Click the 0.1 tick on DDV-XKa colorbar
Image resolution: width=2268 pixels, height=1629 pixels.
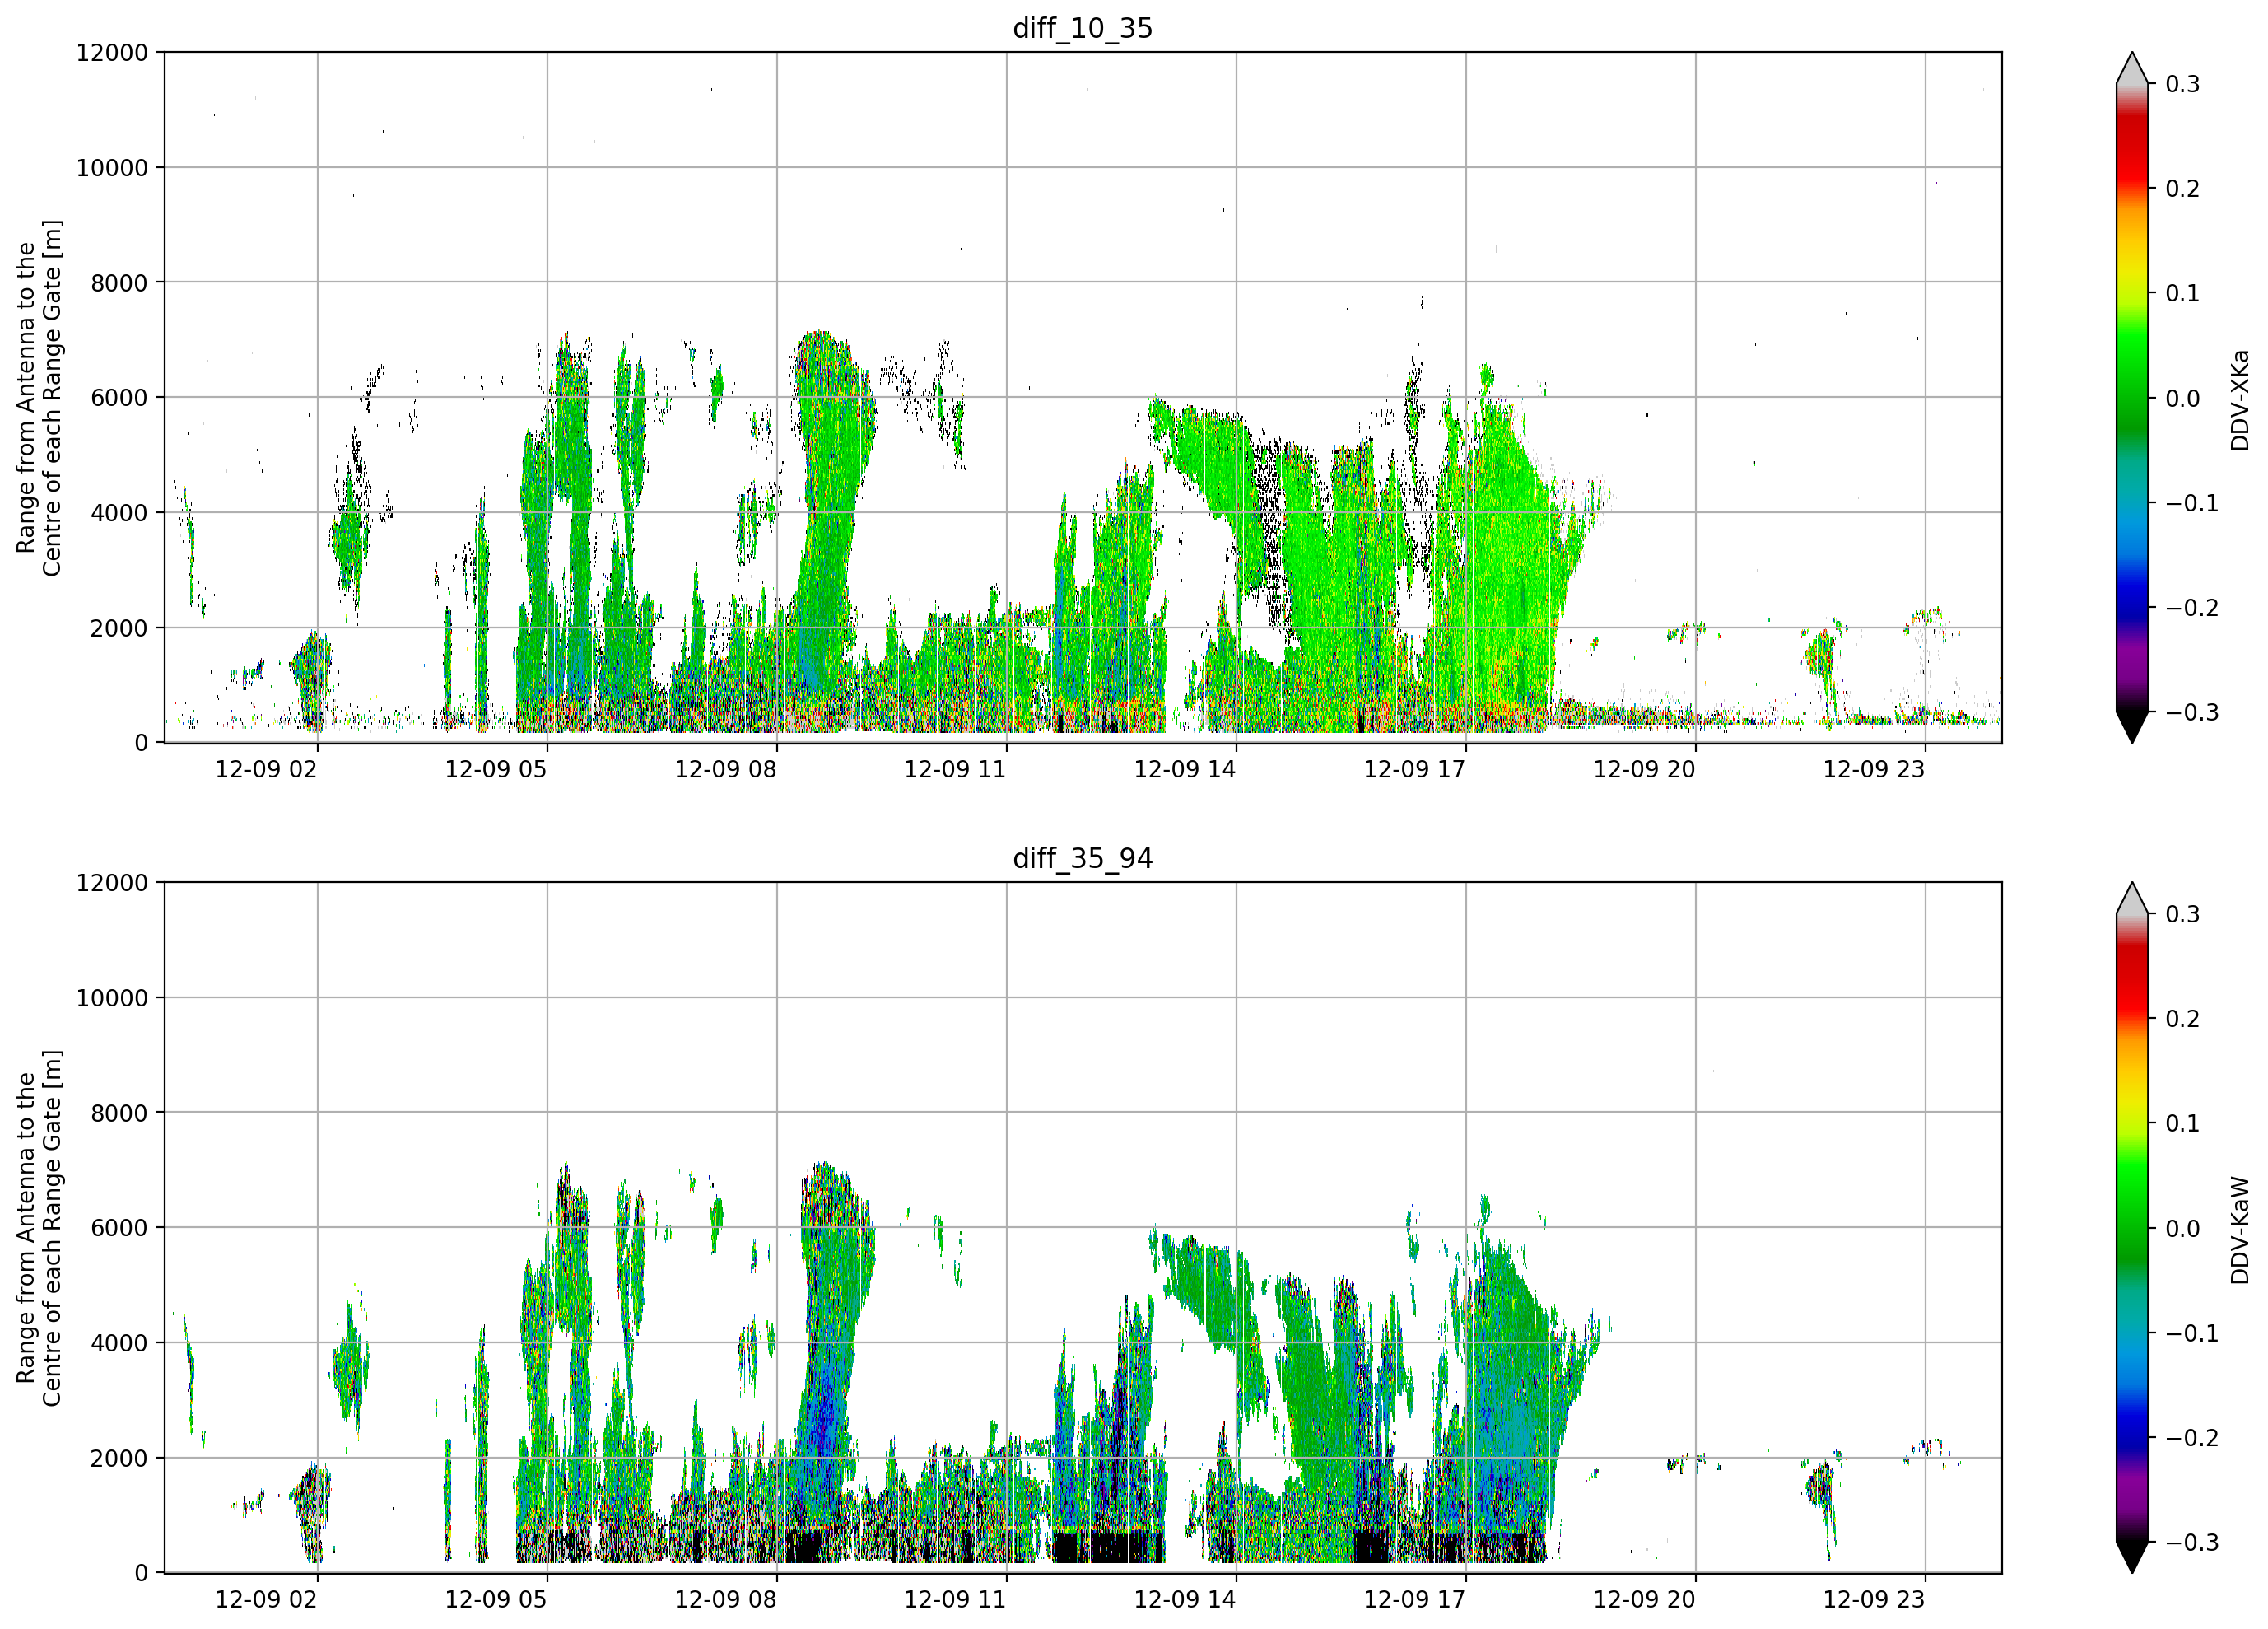pyautogui.click(x=2182, y=294)
